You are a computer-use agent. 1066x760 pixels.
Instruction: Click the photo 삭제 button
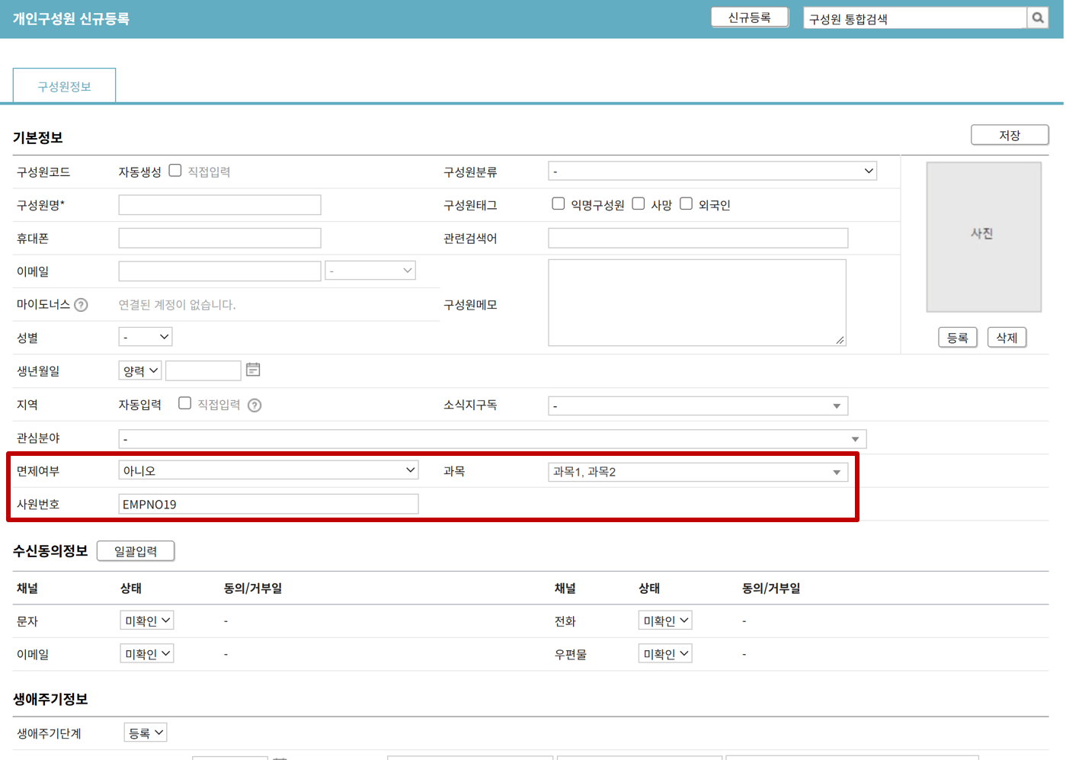pyautogui.click(x=1007, y=338)
